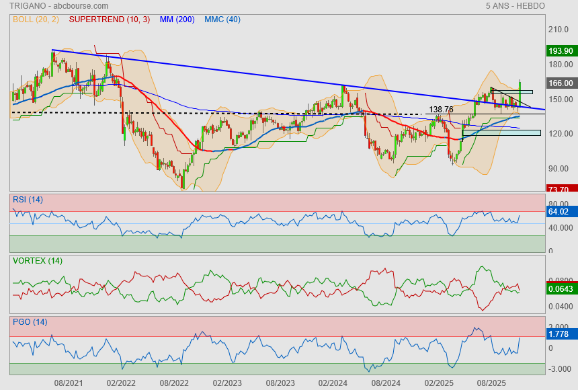The height and width of the screenshot is (390, 578).
Task: Select the MMC (40) legend label
Action: coord(222,19)
